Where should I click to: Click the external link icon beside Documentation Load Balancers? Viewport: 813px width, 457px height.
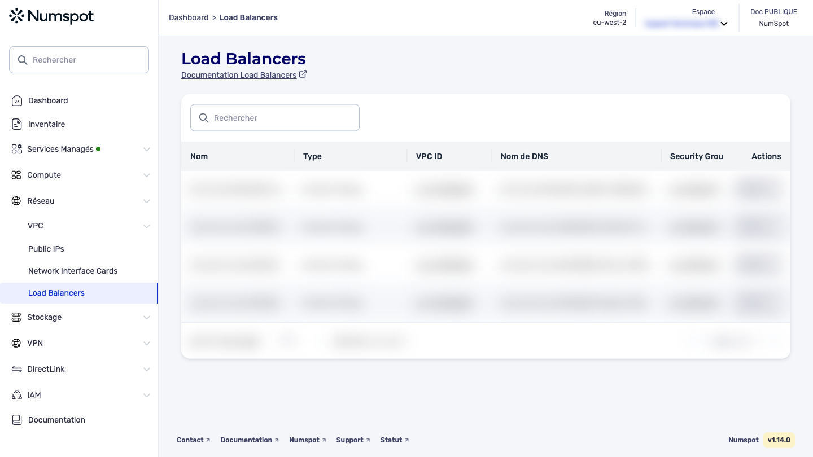click(x=303, y=74)
